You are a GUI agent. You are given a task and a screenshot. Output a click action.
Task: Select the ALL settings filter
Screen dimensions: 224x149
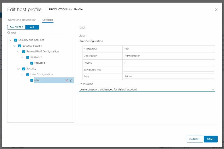(32, 27)
